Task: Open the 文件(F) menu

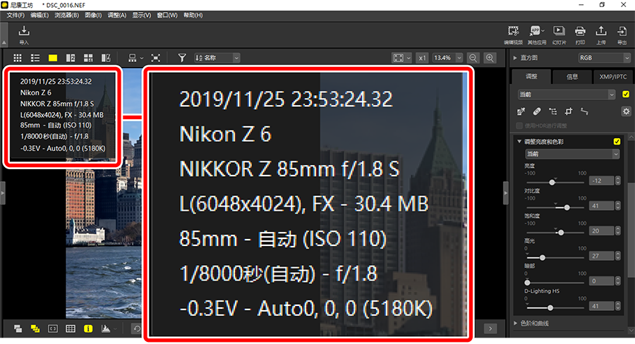Action: [16, 15]
